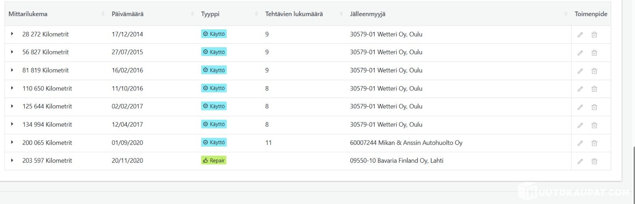This screenshot has width=635, height=204.
Task: Expand the 125 644 Kilometrit row details
Action: (x=12, y=106)
